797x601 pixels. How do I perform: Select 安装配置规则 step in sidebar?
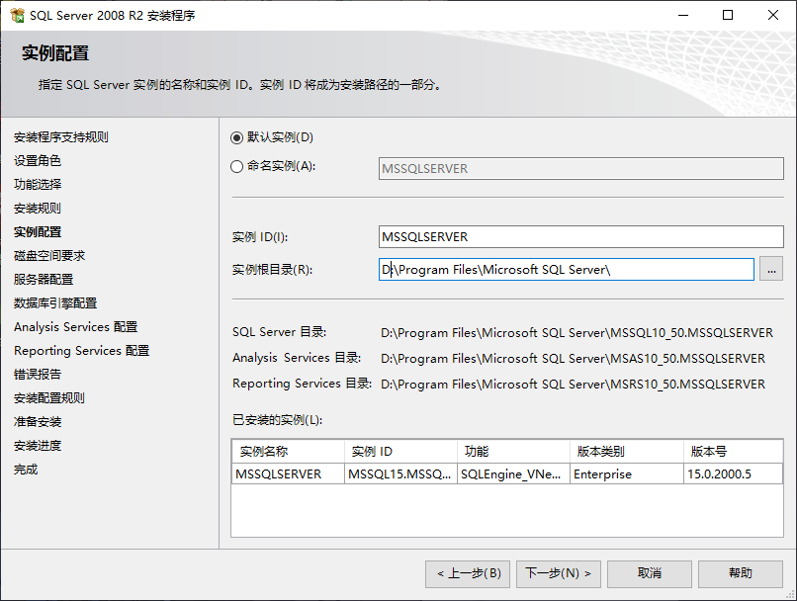click(x=49, y=398)
